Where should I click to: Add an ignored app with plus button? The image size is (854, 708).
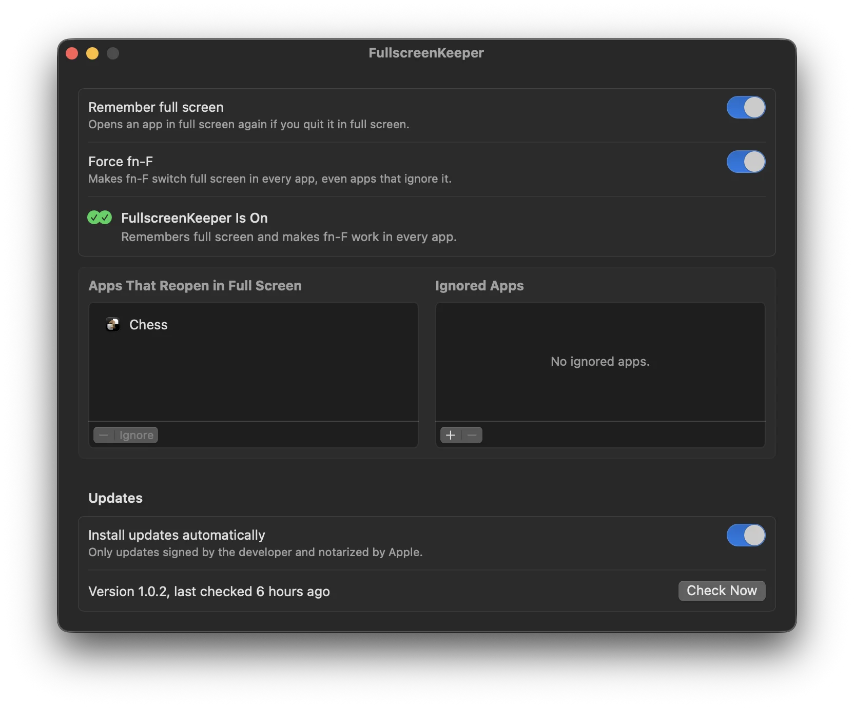click(x=451, y=436)
